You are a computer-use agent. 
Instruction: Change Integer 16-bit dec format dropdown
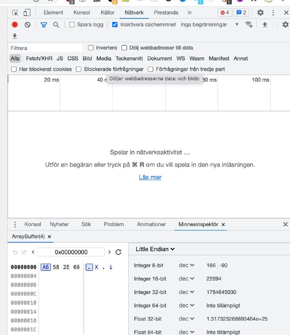coord(187,278)
